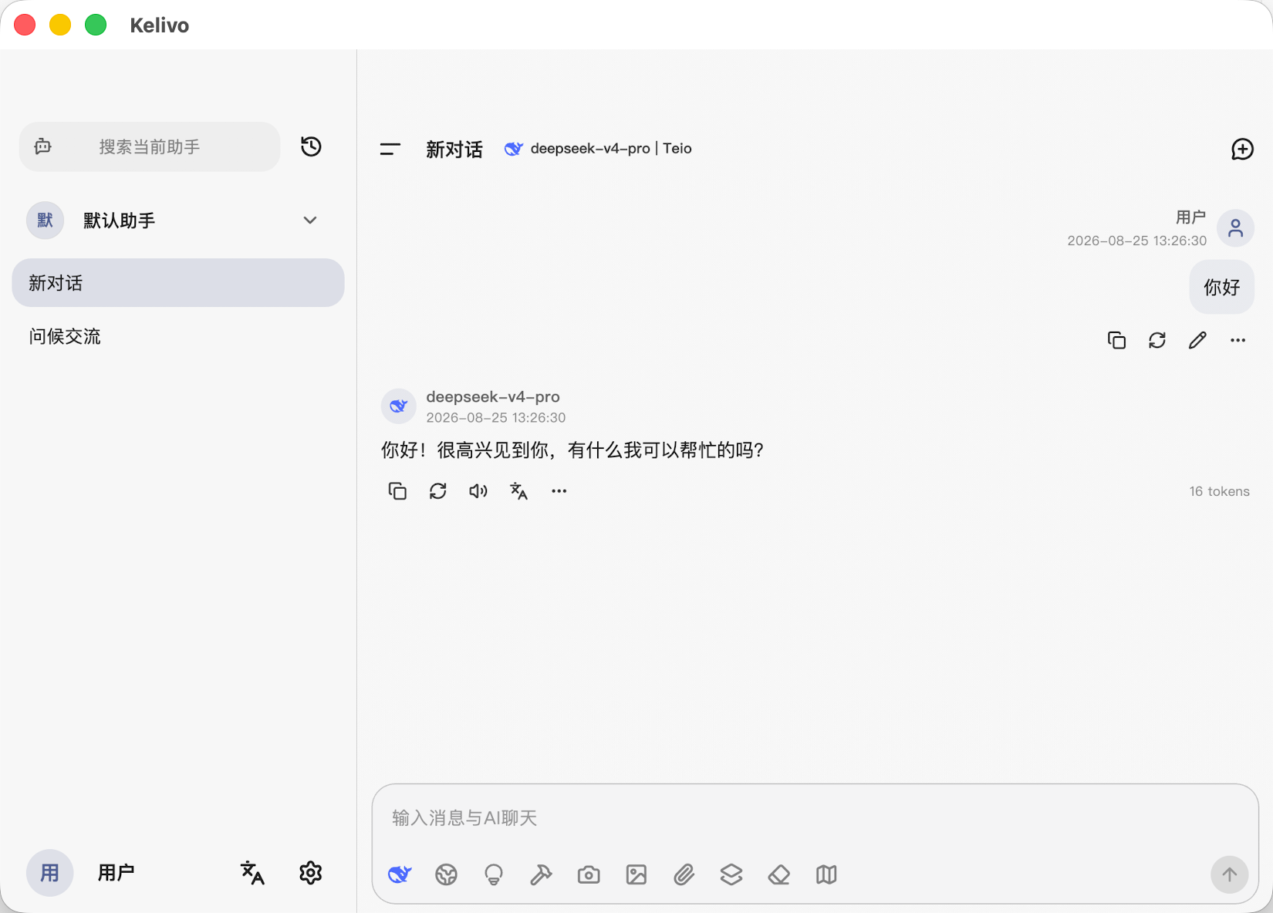Image resolution: width=1273 pixels, height=913 pixels.
Task: Switch model via deepseek-v4-pro | Teio label
Action: tap(598, 149)
